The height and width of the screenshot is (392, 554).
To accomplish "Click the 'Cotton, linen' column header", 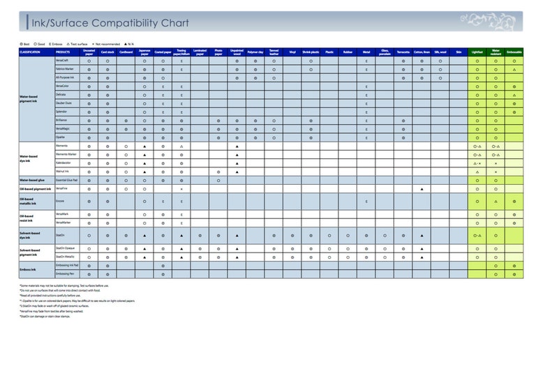I will point(422,52).
